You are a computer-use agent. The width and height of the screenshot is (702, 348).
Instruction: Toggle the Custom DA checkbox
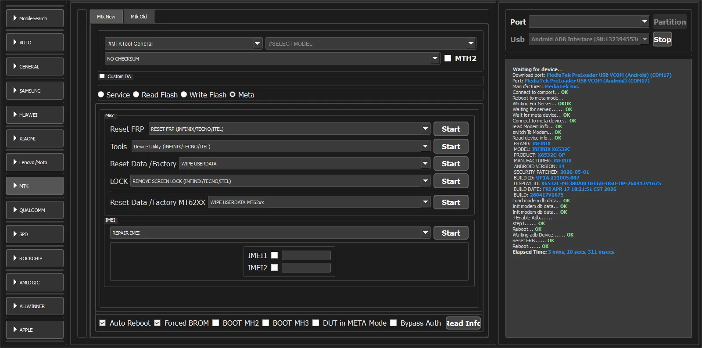point(102,76)
